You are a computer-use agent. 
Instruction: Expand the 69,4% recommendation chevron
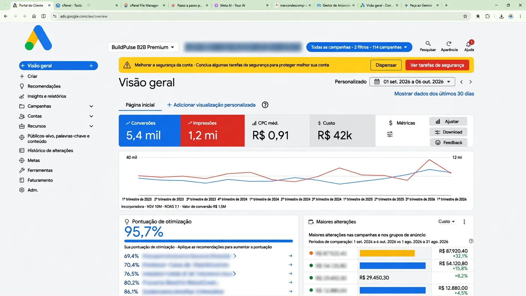[x=235, y=256]
